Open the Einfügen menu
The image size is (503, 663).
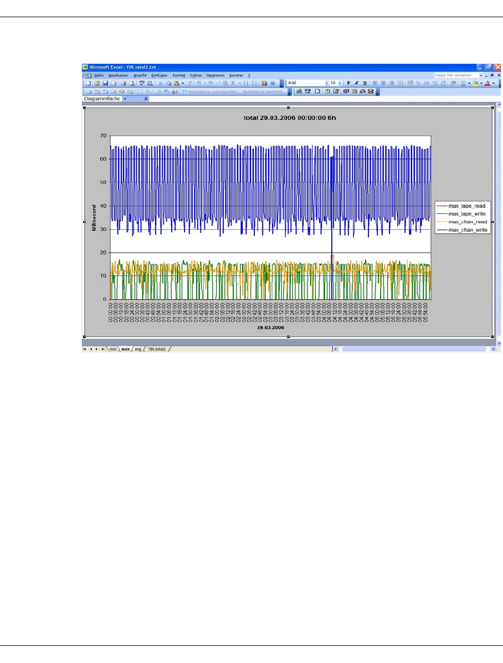pyautogui.click(x=160, y=75)
